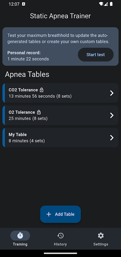
Task: Tap the stopwatch Training icon
Action: coord(20,236)
